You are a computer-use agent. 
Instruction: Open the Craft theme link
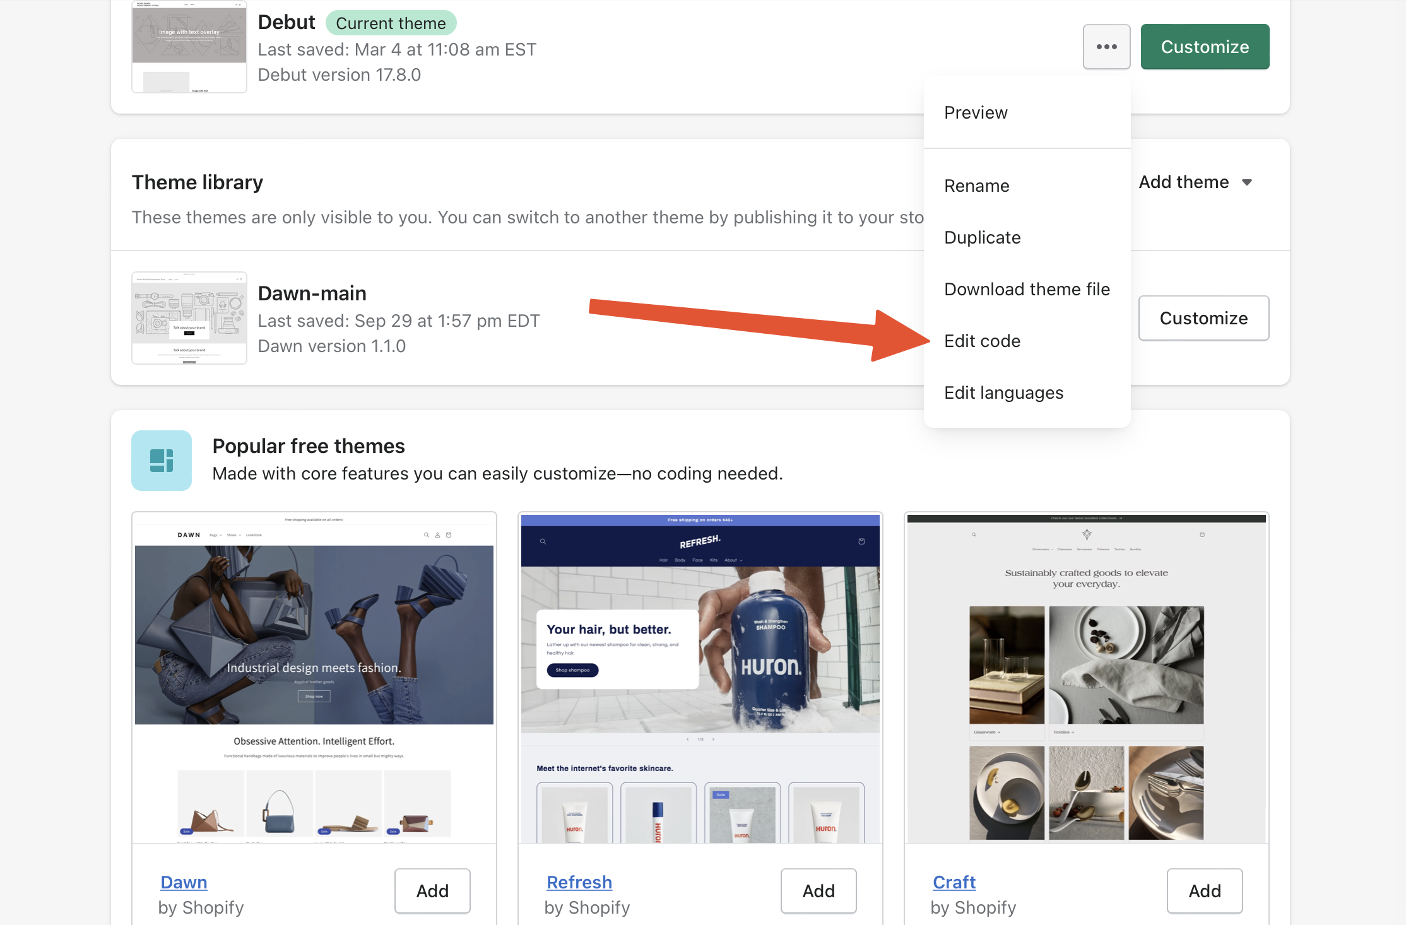pyautogui.click(x=954, y=882)
